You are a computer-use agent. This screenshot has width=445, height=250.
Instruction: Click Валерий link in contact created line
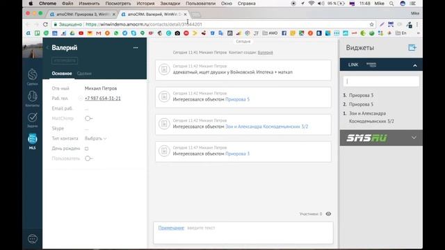[x=266, y=53]
